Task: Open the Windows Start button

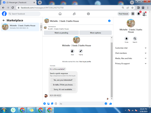Action: pos(4,110)
